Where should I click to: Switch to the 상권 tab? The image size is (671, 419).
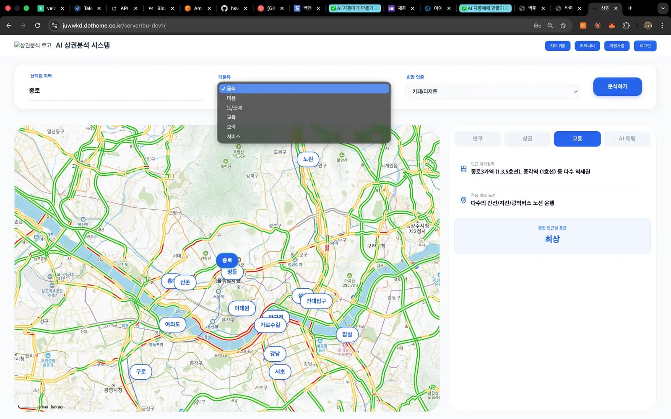click(527, 139)
